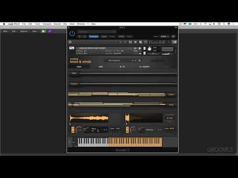Switch to the fx tab
238x178 pixels.
pyautogui.click(x=122, y=67)
